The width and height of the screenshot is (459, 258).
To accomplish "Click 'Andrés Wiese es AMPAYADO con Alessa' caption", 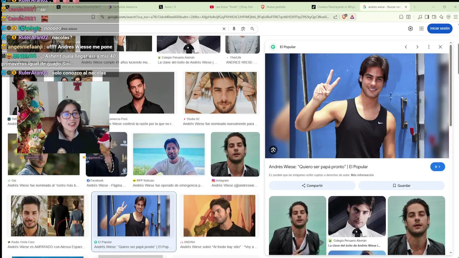I will (46, 247).
